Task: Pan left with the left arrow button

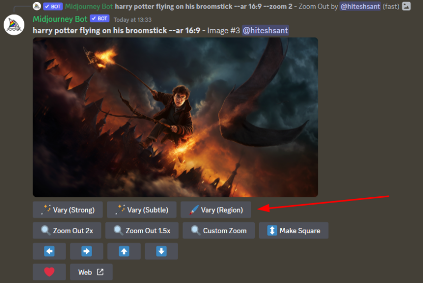Action: coord(49,251)
